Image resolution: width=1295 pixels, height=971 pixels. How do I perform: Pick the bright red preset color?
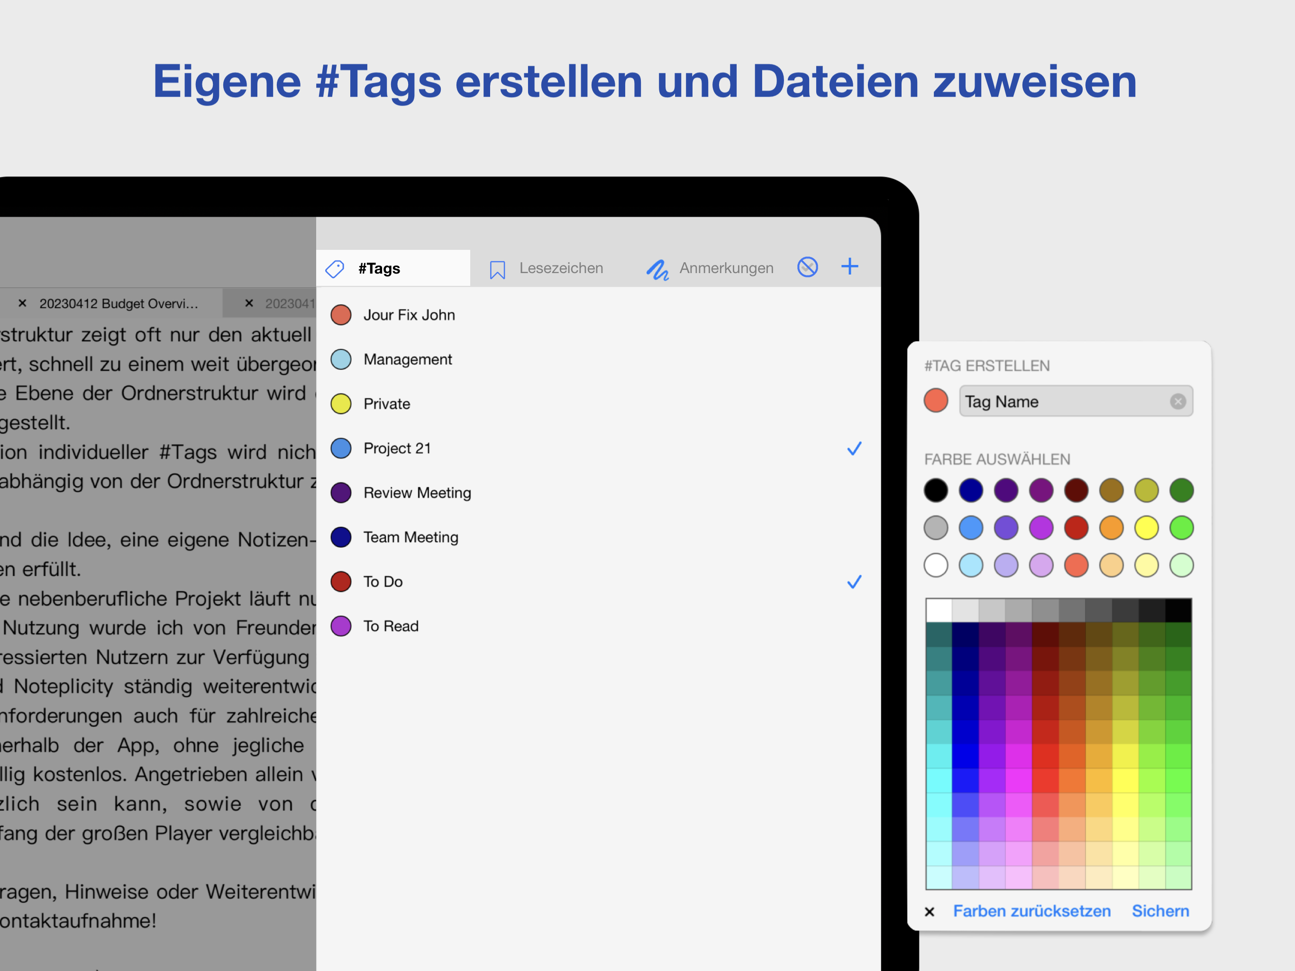(x=1076, y=528)
